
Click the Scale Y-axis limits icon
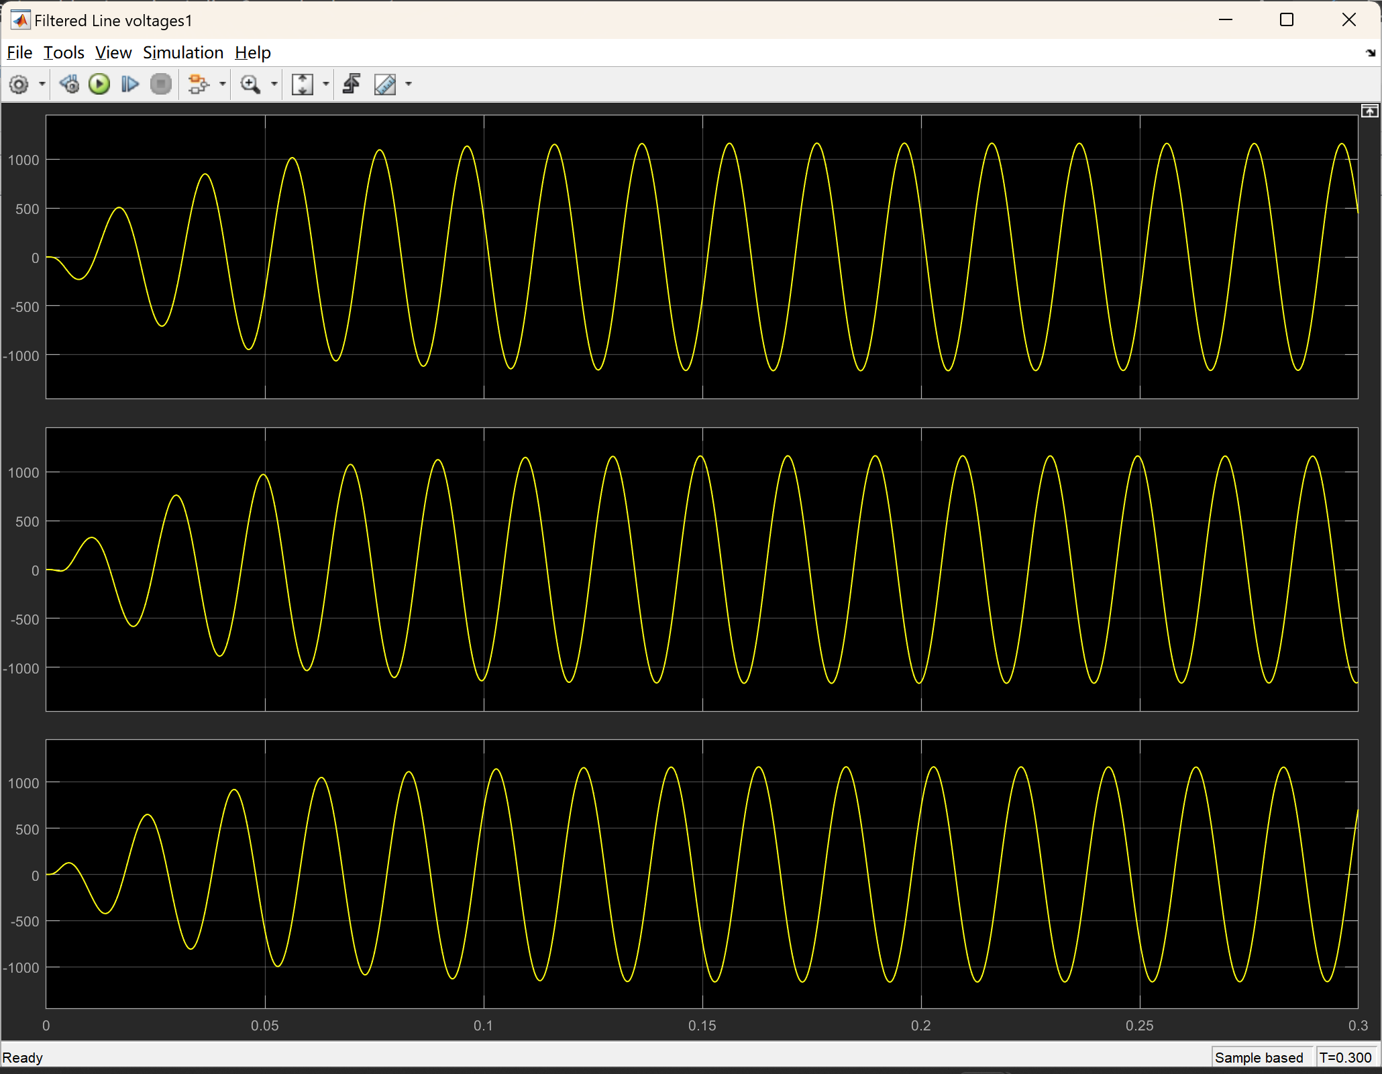pyautogui.click(x=303, y=85)
